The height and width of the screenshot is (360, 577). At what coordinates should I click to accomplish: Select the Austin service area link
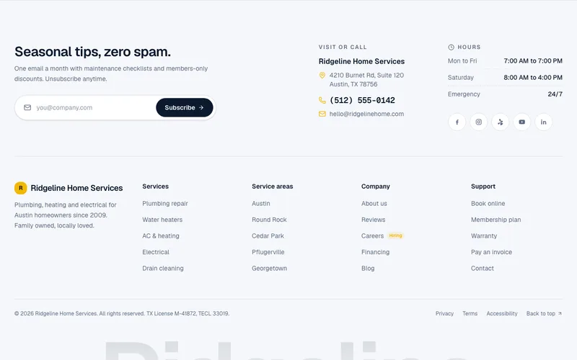click(x=261, y=204)
